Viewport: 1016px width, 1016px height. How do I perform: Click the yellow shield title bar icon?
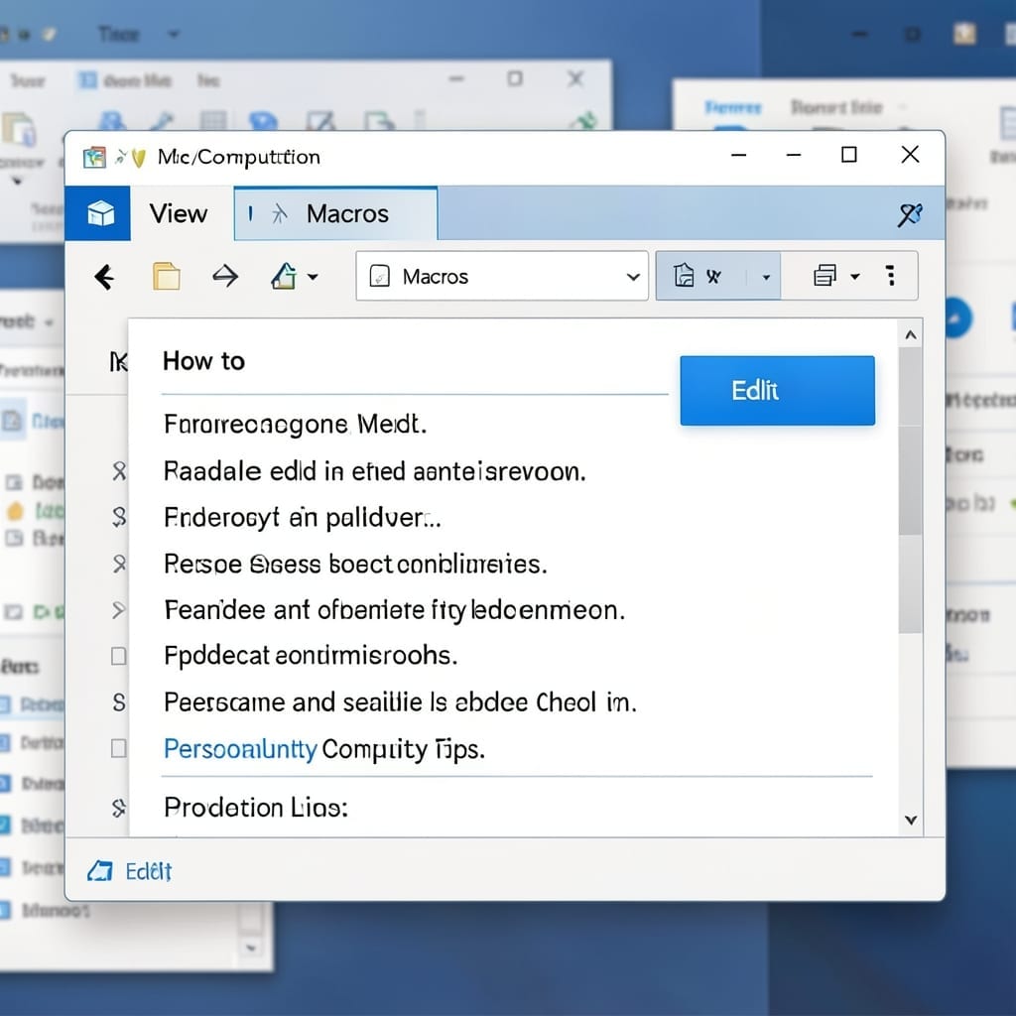[138, 158]
